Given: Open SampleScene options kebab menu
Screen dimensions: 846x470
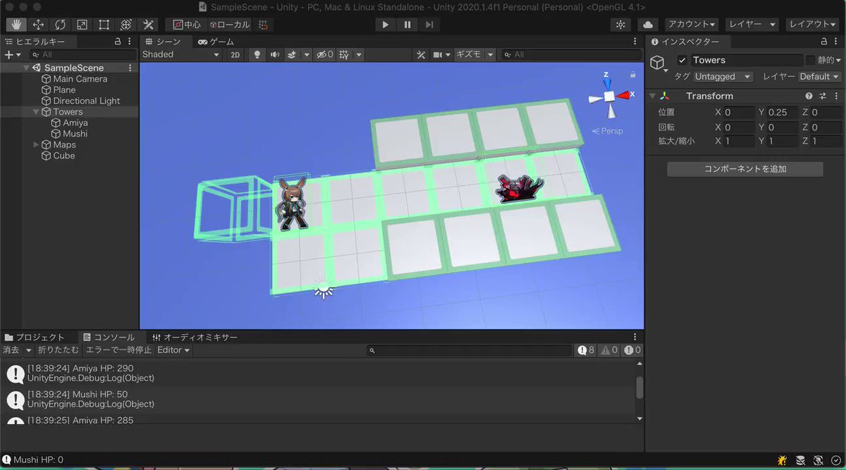Looking at the screenshot, I should click(x=130, y=68).
